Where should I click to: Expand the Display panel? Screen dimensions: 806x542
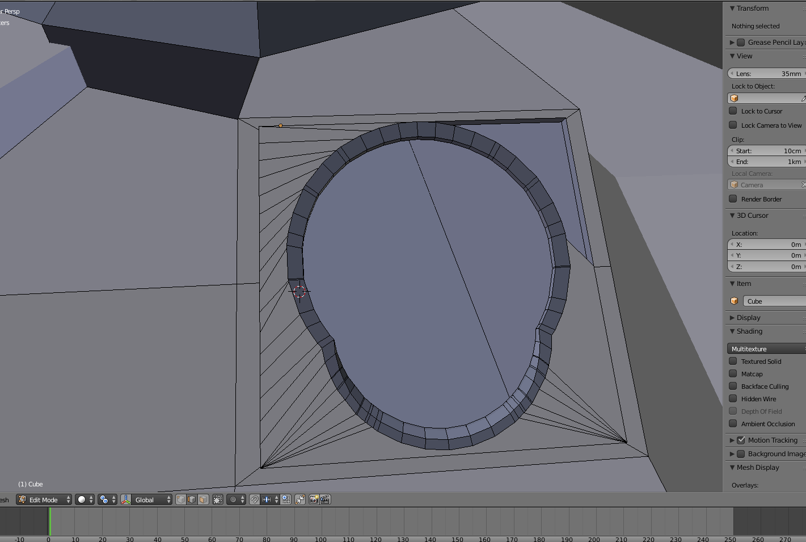(732, 317)
